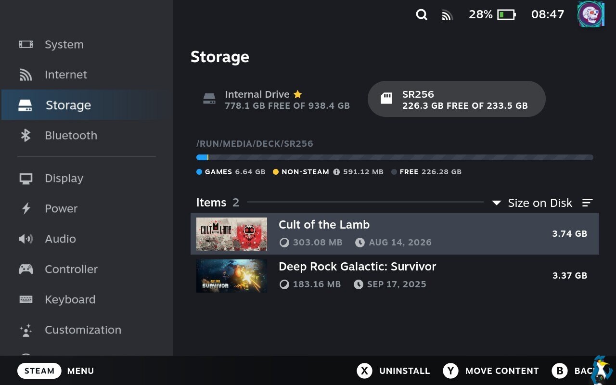Click the Cult of the Lamb thumbnail
This screenshot has width=616, height=385.
point(231,234)
